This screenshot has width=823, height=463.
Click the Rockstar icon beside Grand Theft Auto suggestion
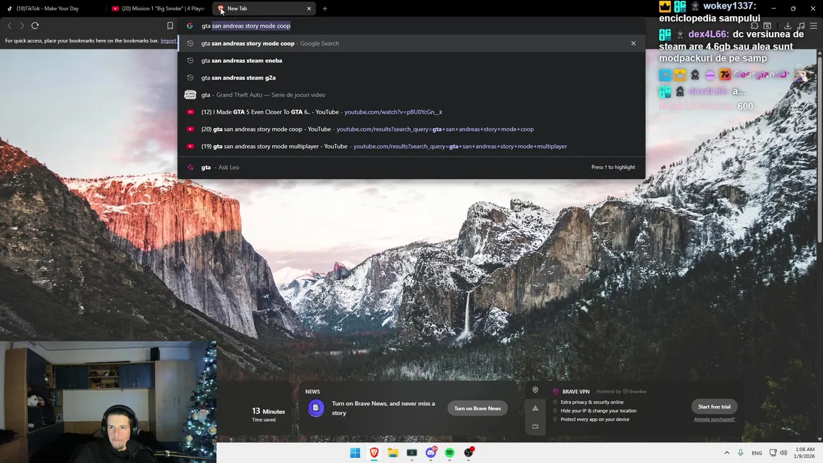[x=190, y=95]
